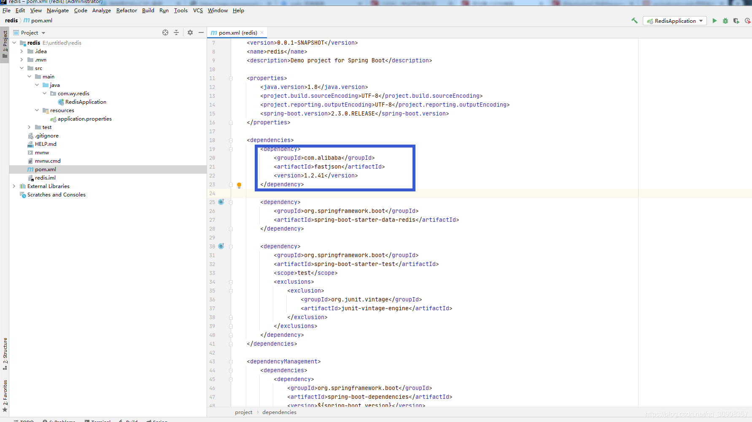
Task: Click the locate/scroll-from-source target icon
Action: pos(165,32)
